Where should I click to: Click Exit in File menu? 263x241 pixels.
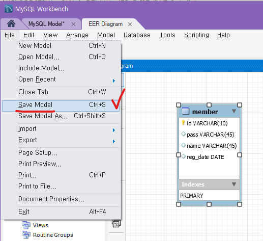(x=61, y=212)
